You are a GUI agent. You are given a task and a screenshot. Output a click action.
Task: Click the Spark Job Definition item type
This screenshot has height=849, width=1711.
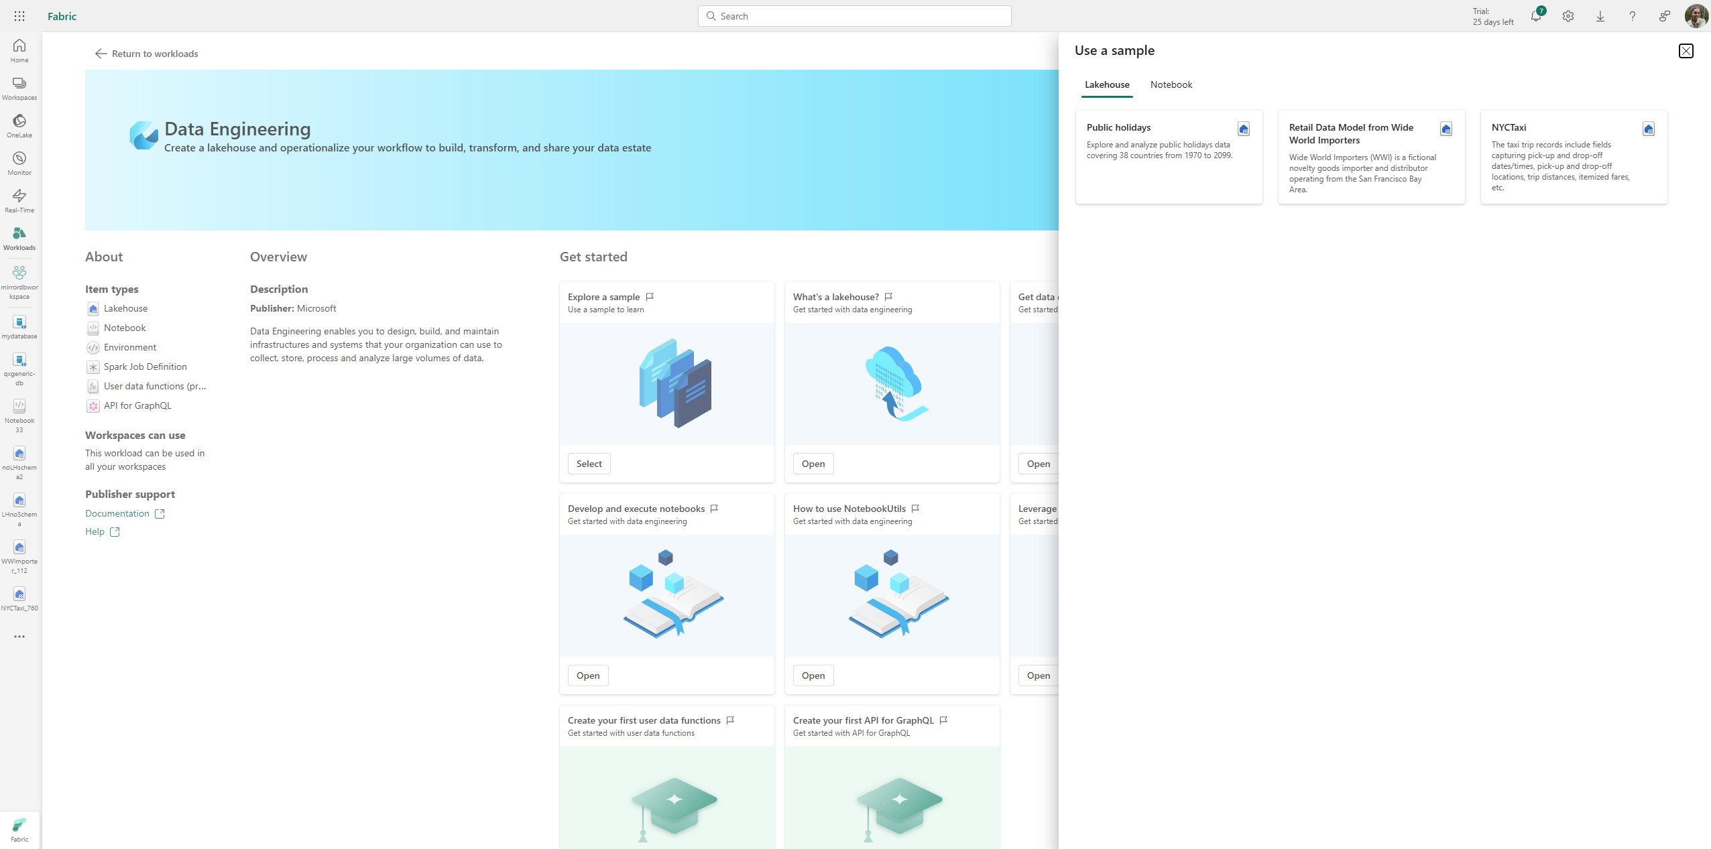137,367
